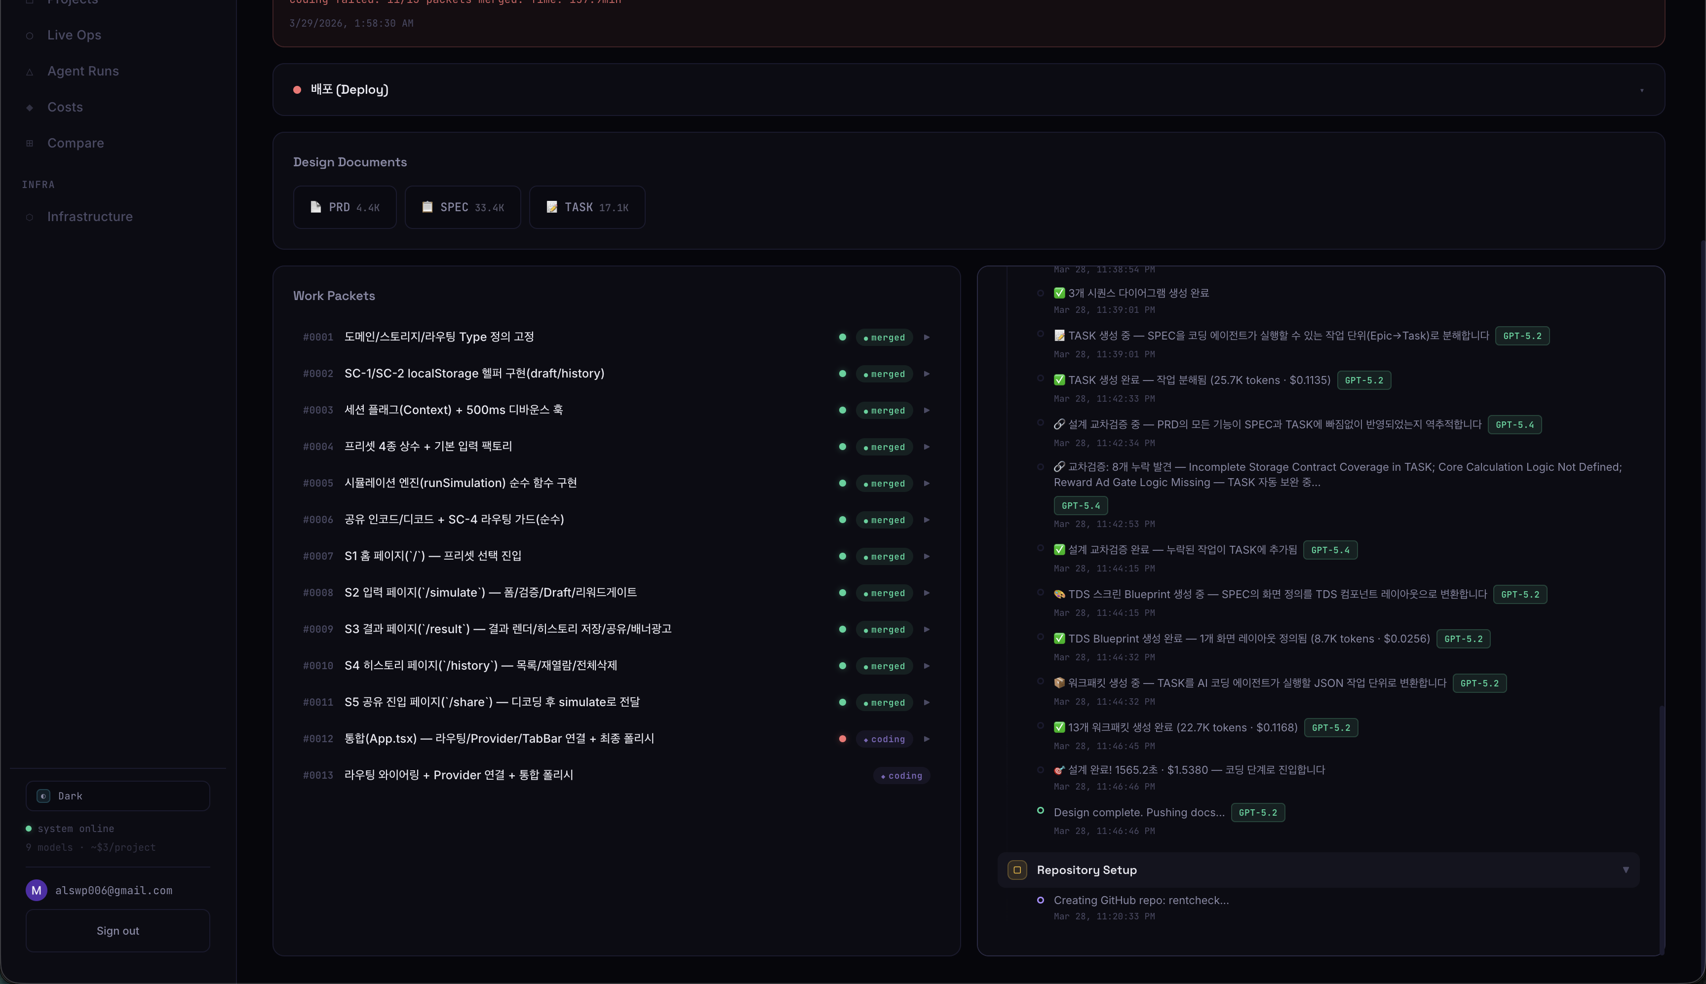The image size is (1706, 984).
Task: Open Live Ops in sidebar
Action: point(74,35)
